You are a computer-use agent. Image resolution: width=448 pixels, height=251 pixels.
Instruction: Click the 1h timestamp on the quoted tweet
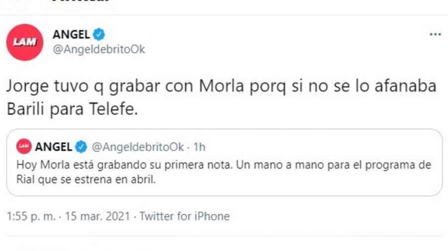[x=199, y=147]
